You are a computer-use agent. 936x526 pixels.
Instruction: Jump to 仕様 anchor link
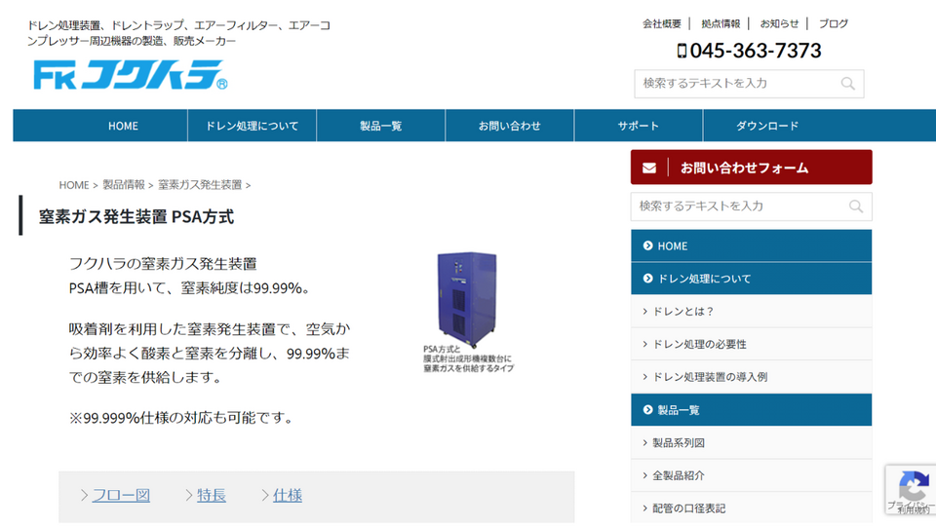(288, 495)
